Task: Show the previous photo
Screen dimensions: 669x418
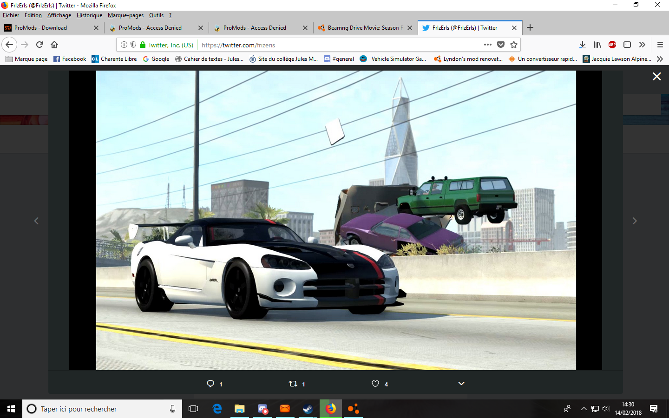Action: pyautogui.click(x=36, y=221)
